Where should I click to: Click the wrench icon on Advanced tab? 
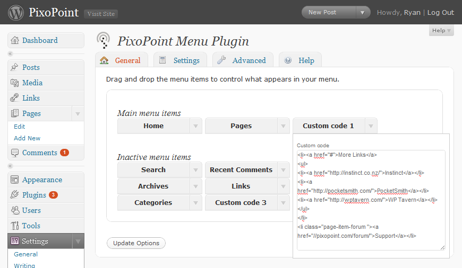coord(221,60)
